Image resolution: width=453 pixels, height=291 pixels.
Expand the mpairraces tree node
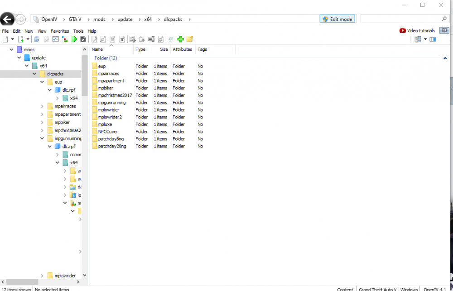point(42,106)
